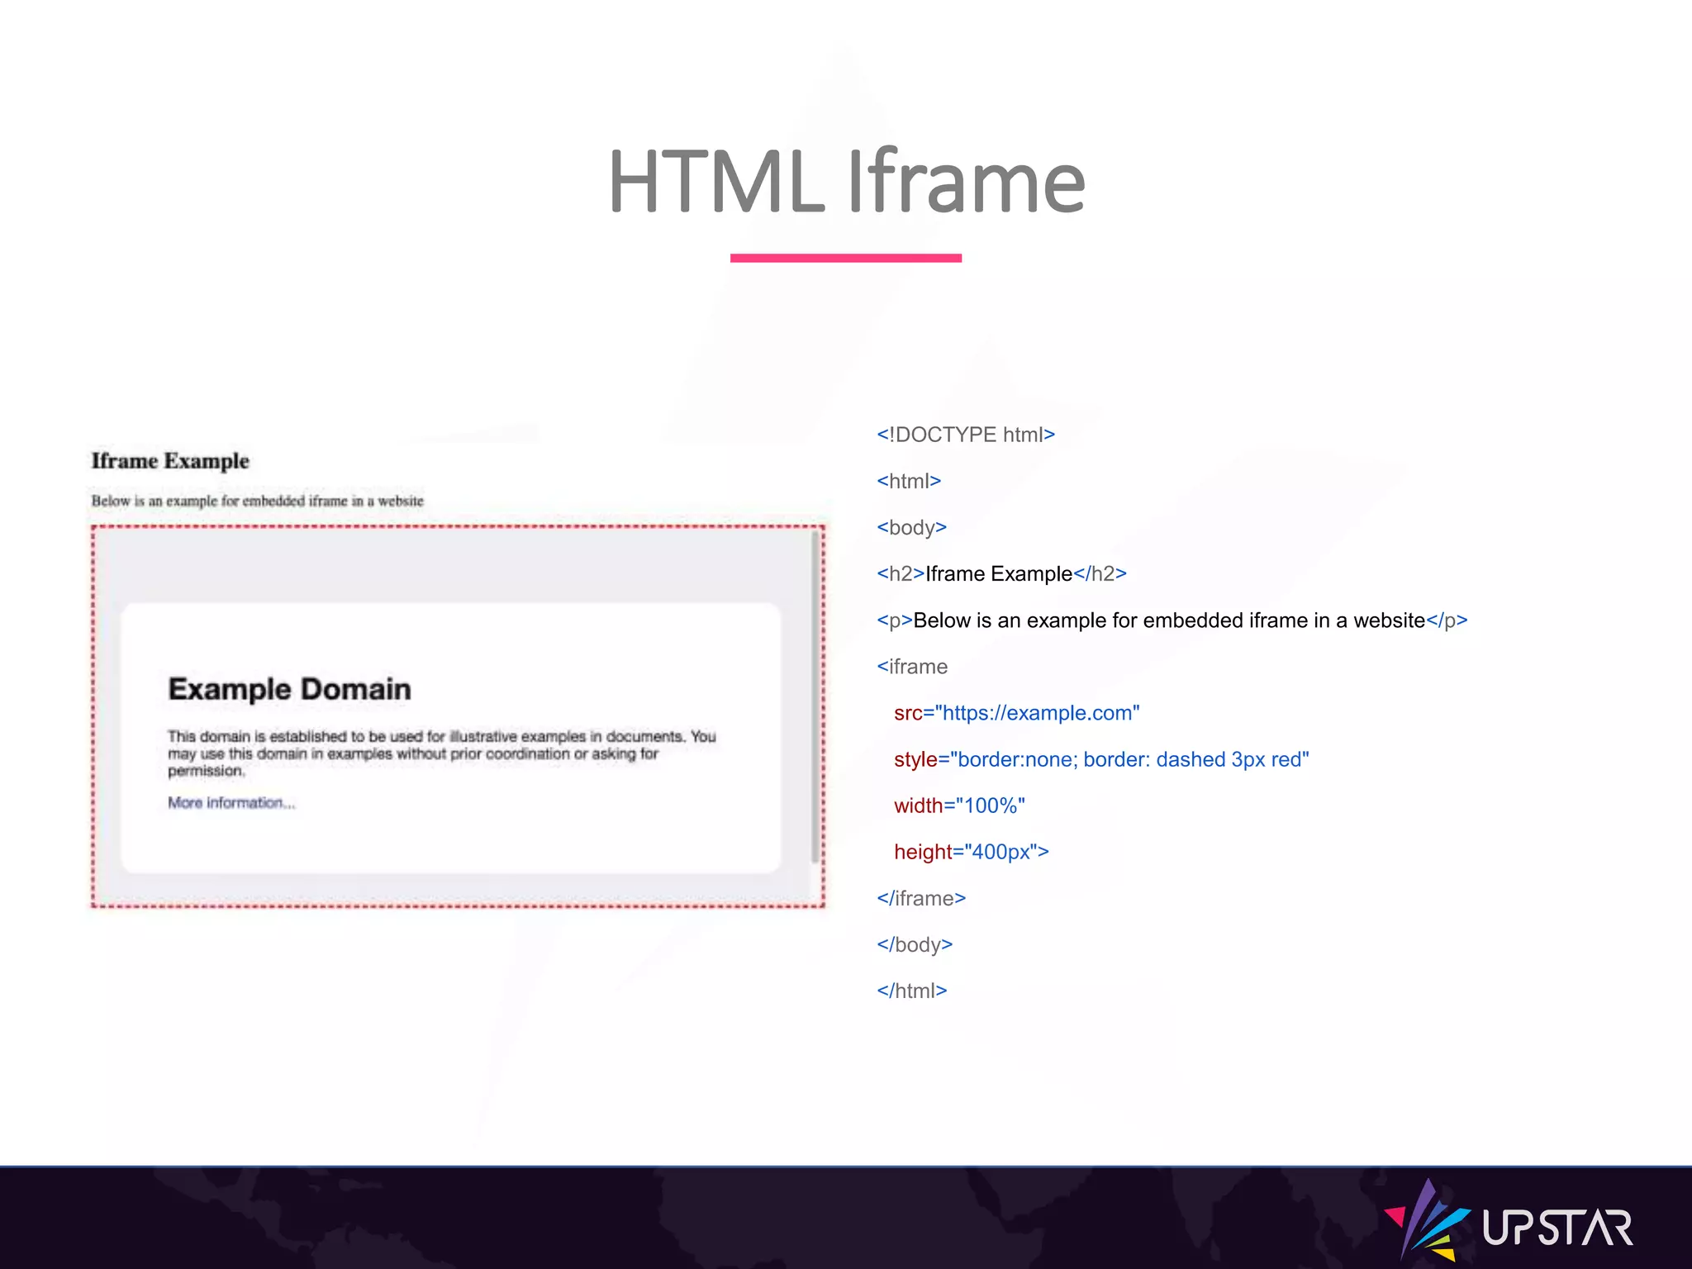The height and width of the screenshot is (1269, 1692).
Task: Click the '<h2>Iframe Example</h2>' code line
Action: (x=1001, y=573)
